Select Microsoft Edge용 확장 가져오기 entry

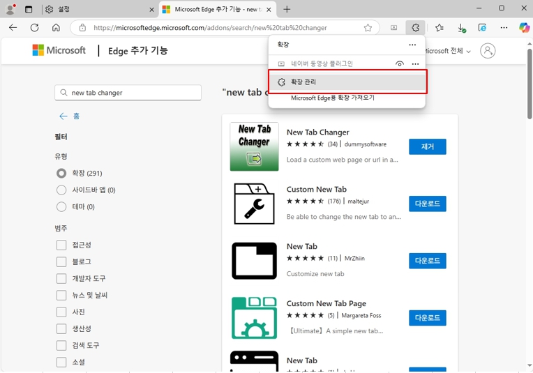(333, 98)
